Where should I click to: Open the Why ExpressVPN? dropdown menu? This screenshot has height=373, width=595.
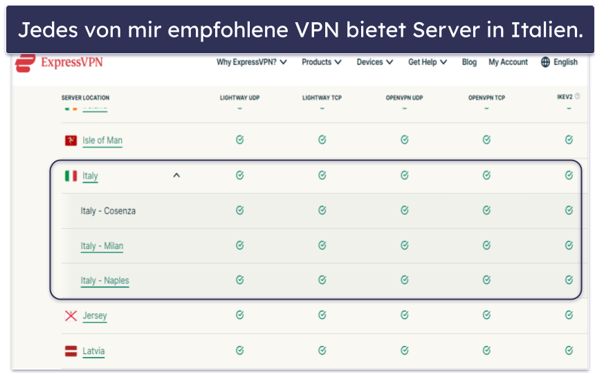tap(251, 62)
